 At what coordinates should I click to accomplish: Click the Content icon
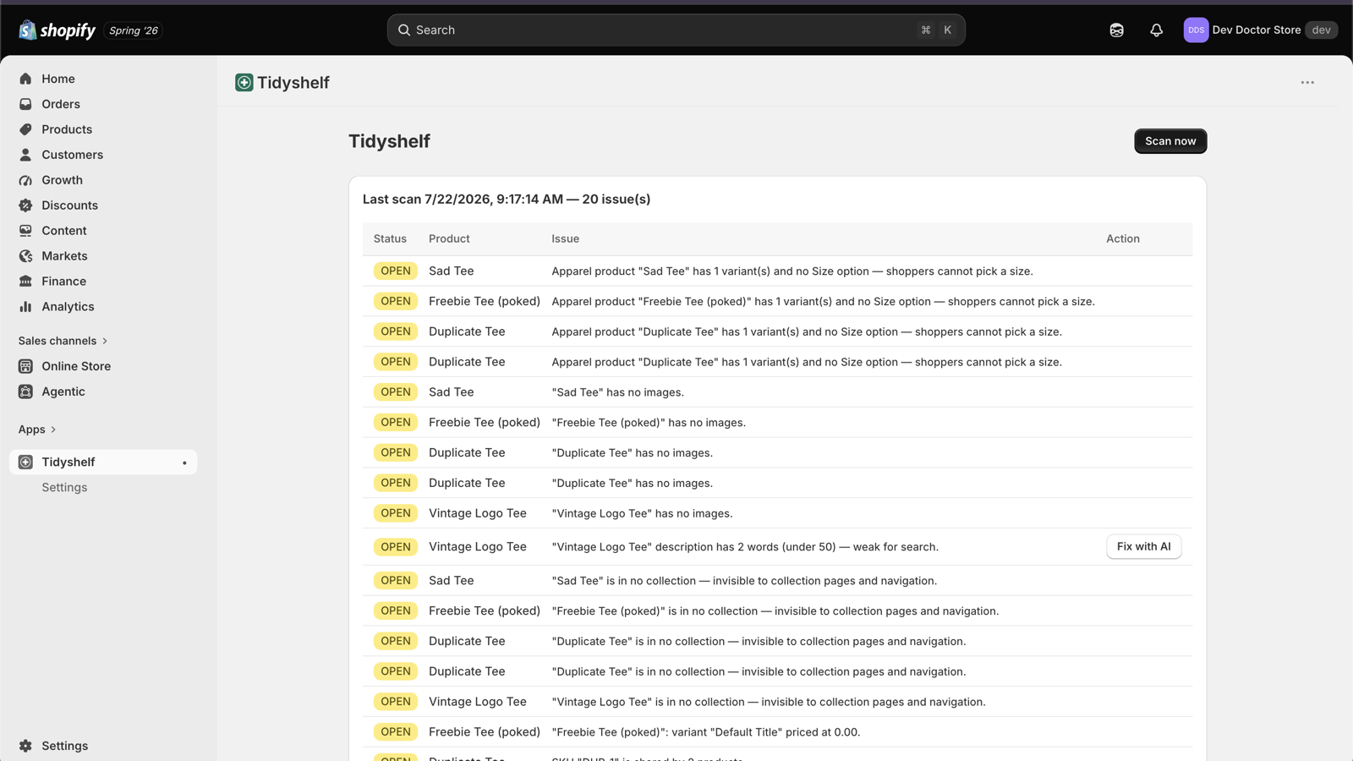25,231
